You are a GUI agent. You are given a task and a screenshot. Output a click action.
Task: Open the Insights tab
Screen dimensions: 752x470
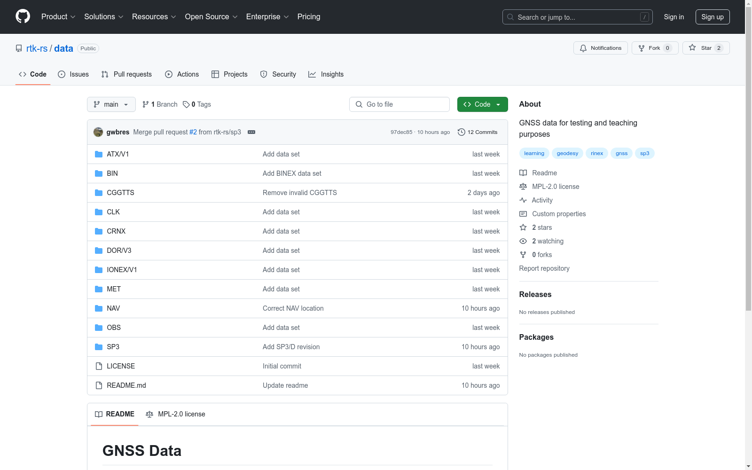click(x=326, y=74)
